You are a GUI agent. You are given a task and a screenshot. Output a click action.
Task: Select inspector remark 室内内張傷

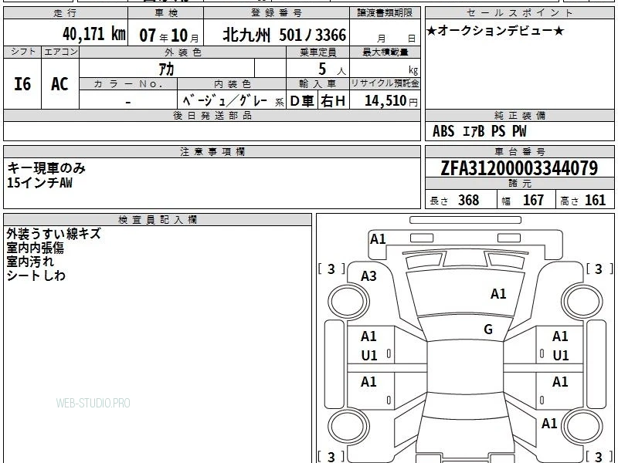[35, 248]
